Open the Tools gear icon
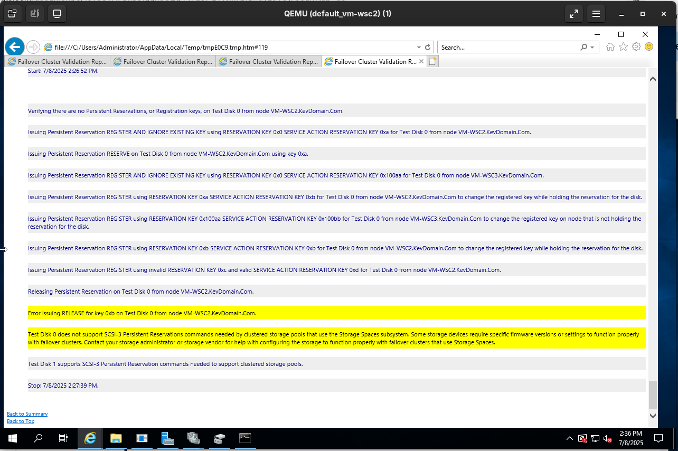 point(636,47)
